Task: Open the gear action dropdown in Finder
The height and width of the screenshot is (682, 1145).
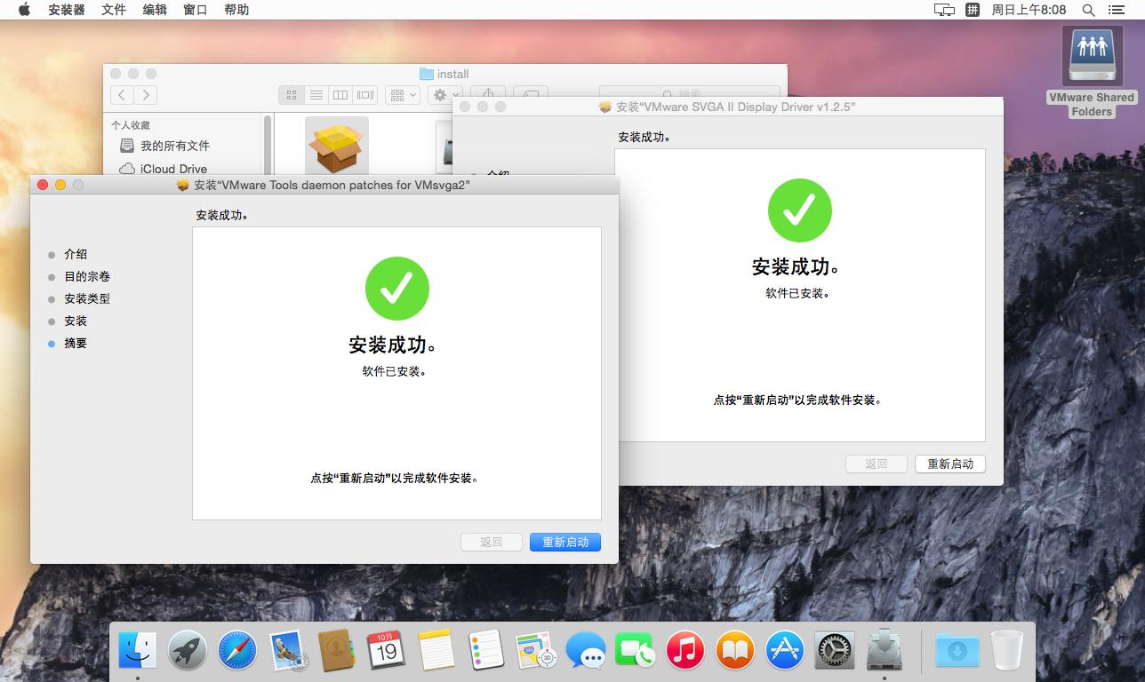Action: pyautogui.click(x=444, y=95)
